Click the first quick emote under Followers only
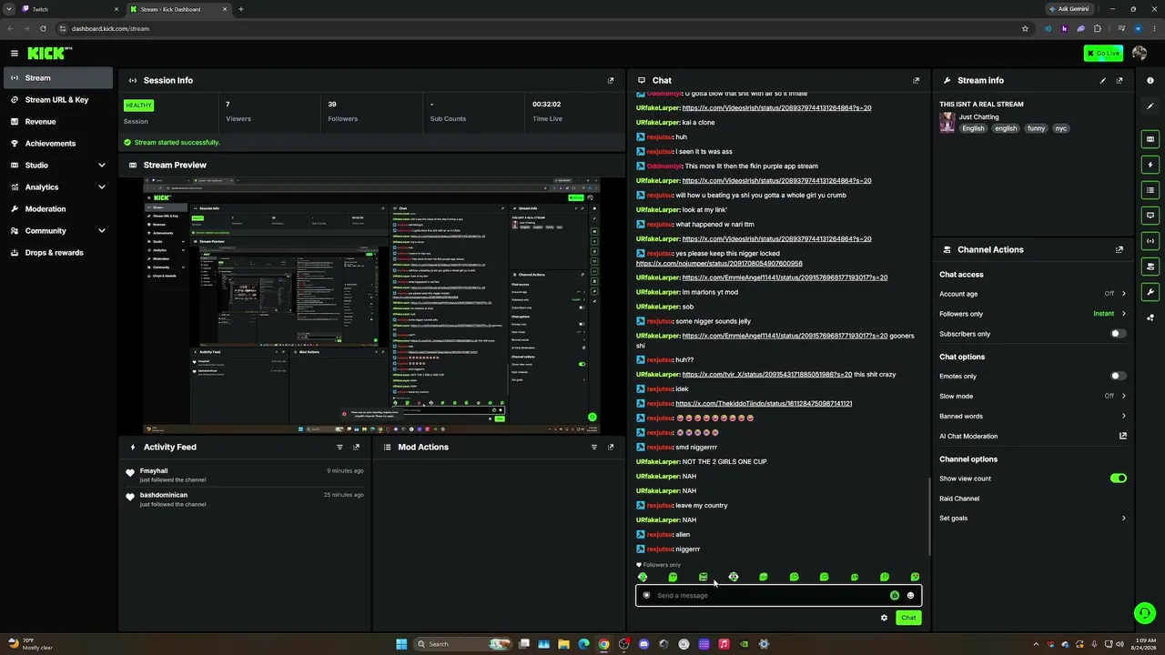This screenshot has width=1165, height=655. (643, 577)
